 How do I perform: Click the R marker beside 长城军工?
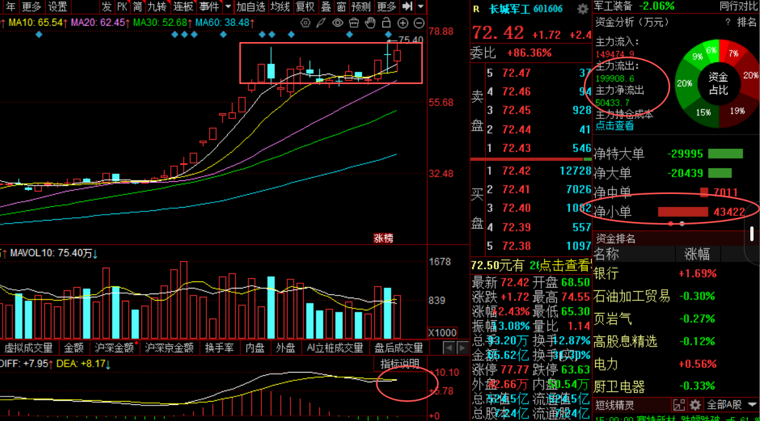point(477,9)
